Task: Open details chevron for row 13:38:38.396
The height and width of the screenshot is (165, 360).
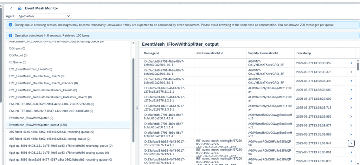Action: click(351, 81)
